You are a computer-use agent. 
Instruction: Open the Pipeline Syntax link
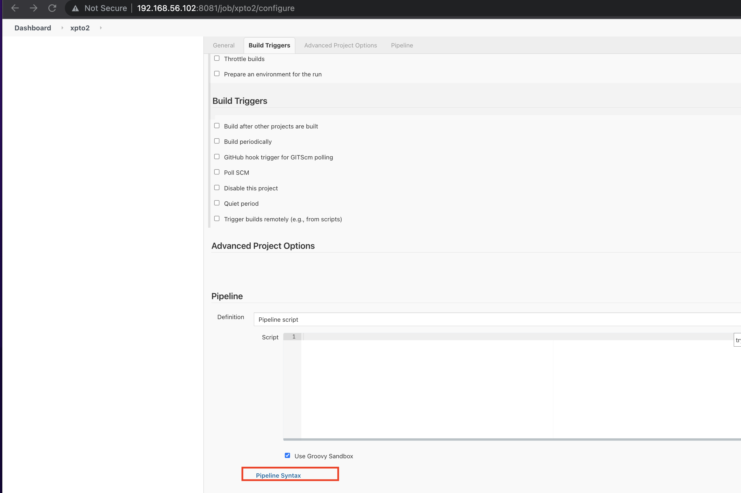point(278,475)
